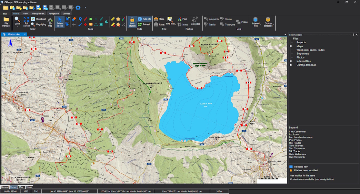Click the arrow with green plus icon

point(68,19)
